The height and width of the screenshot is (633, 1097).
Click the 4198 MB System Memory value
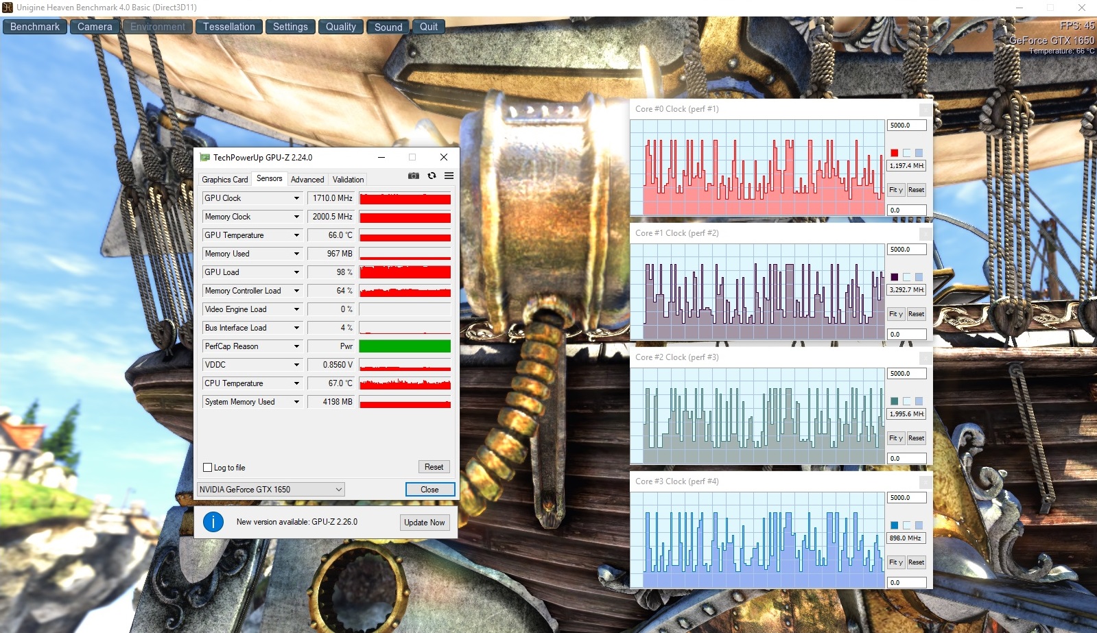tap(331, 402)
